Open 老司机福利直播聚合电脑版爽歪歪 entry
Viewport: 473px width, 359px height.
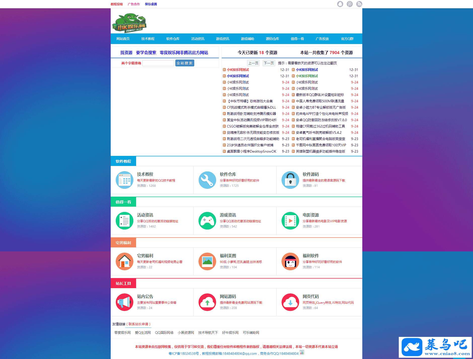tap(321, 139)
